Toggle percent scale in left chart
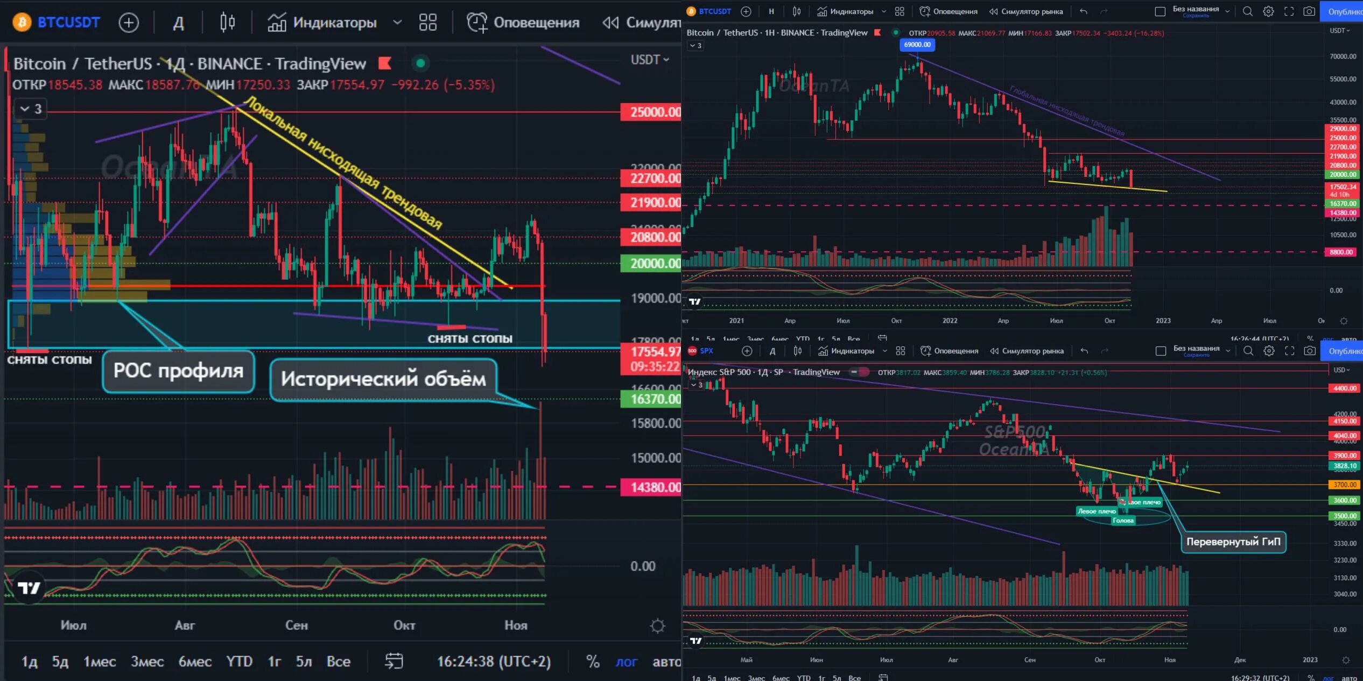 (x=593, y=661)
